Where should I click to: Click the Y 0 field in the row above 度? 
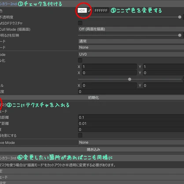tap(163, 85)
